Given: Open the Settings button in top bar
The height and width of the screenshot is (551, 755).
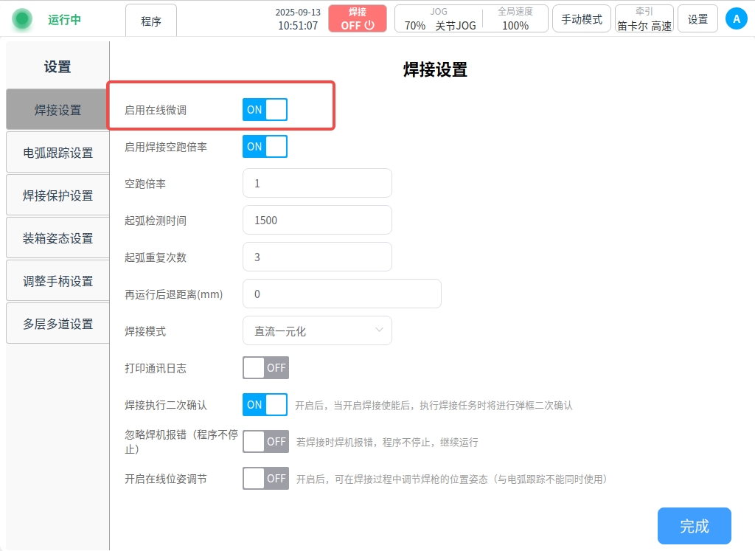Looking at the screenshot, I should 697,19.
